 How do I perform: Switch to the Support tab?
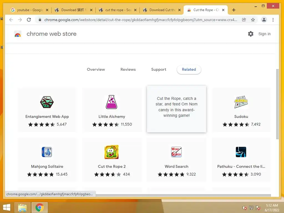(159, 70)
